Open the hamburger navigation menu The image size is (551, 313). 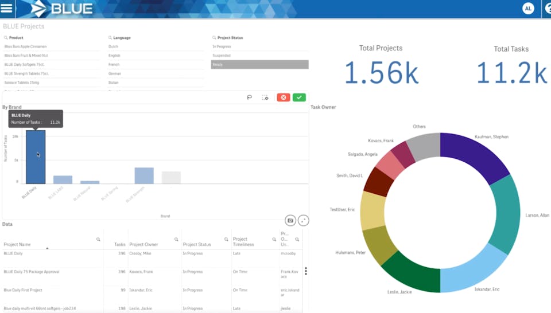(x=6, y=8)
